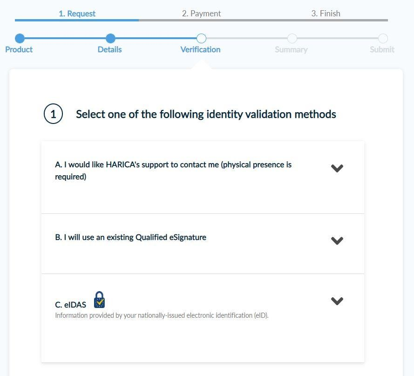Expand option A HARICA support chevron
Image resolution: width=414 pixels, height=376 pixels.
[337, 168]
